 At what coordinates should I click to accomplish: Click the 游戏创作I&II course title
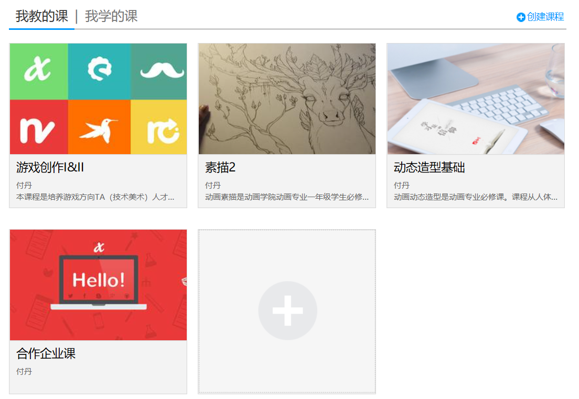coord(50,167)
